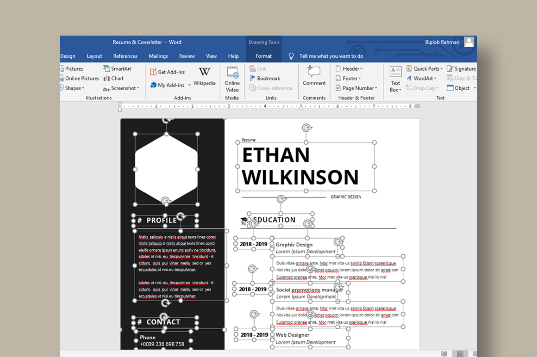Insert a Chart
This screenshot has height=357, width=537.
click(113, 78)
